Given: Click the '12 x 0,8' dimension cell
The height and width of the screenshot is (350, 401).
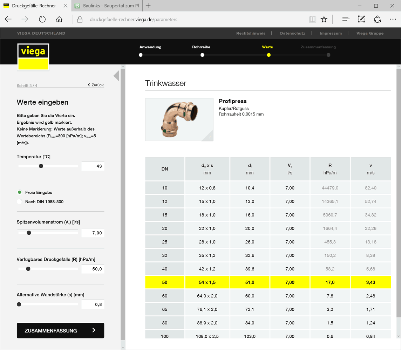Looking at the screenshot, I should click(207, 188).
